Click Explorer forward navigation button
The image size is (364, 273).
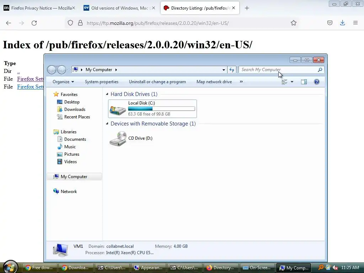pos(61,70)
